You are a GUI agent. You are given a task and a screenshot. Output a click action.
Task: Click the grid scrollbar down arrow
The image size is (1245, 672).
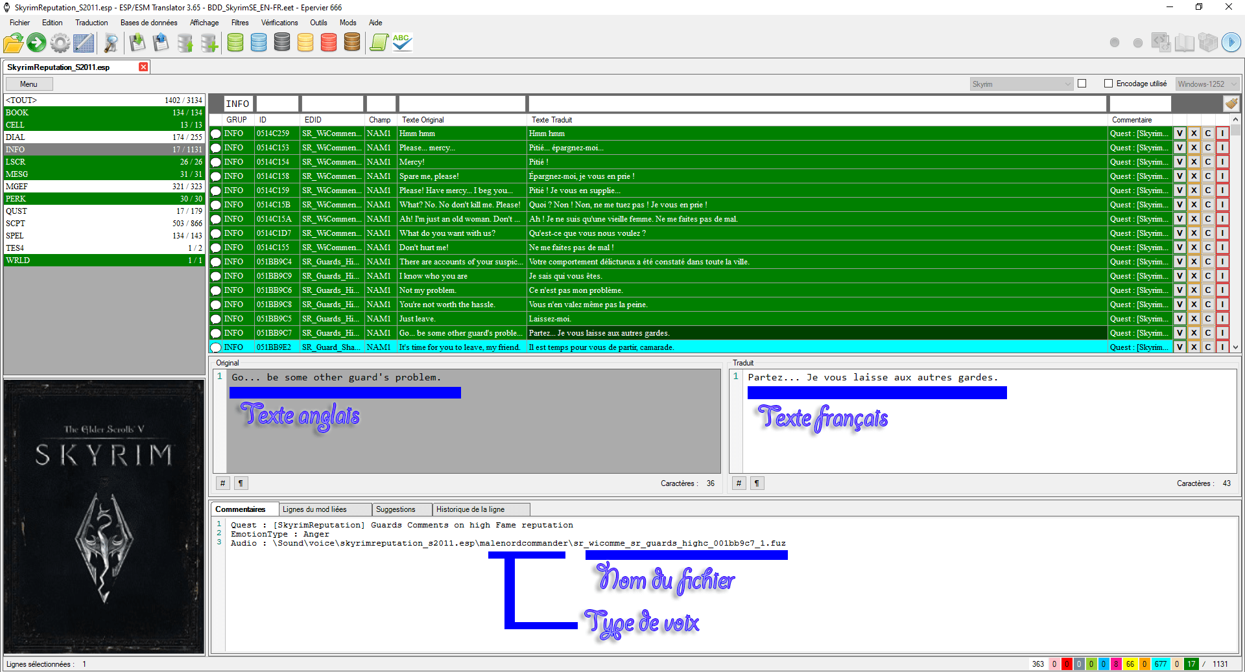1235,347
